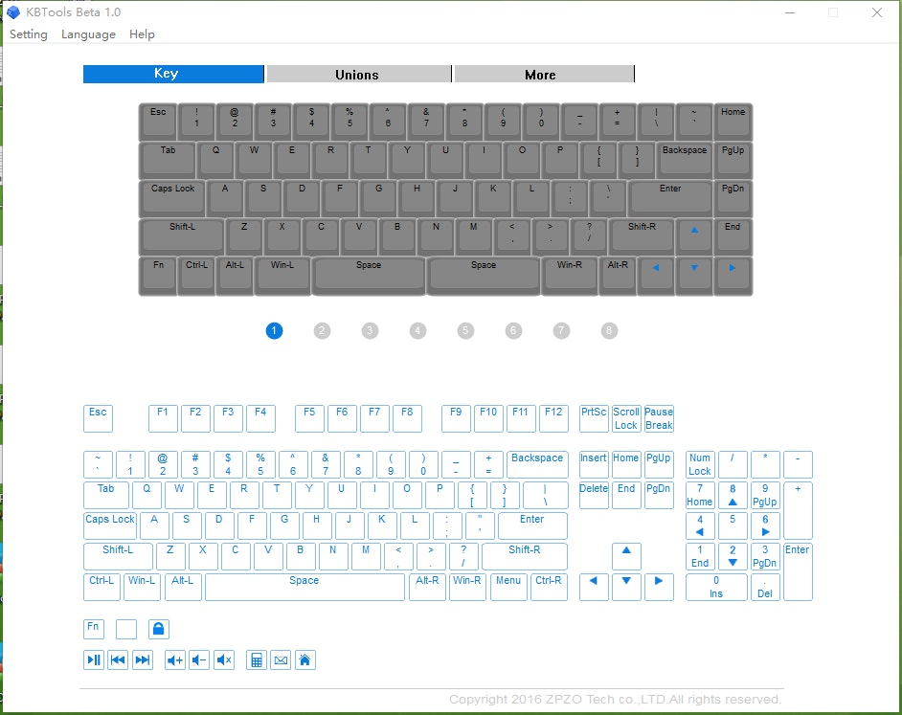
Task: Open the More tab
Action: point(540,75)
